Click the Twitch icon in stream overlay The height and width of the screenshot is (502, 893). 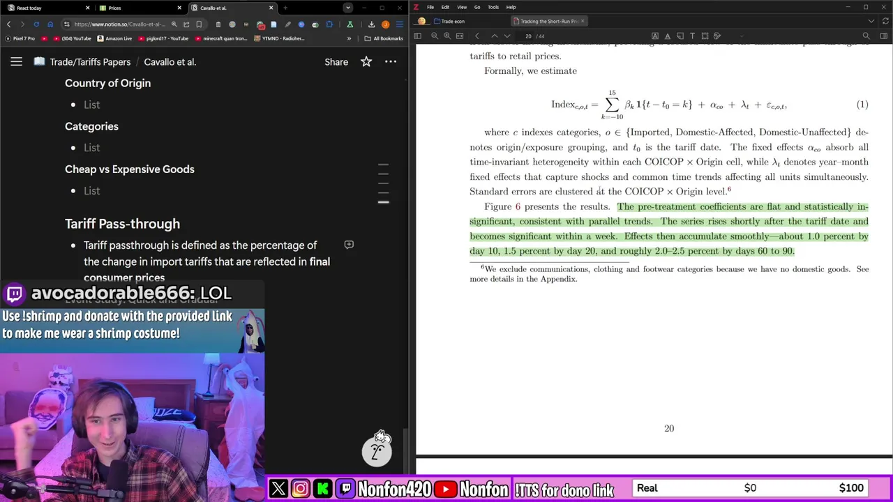(345, 489)
